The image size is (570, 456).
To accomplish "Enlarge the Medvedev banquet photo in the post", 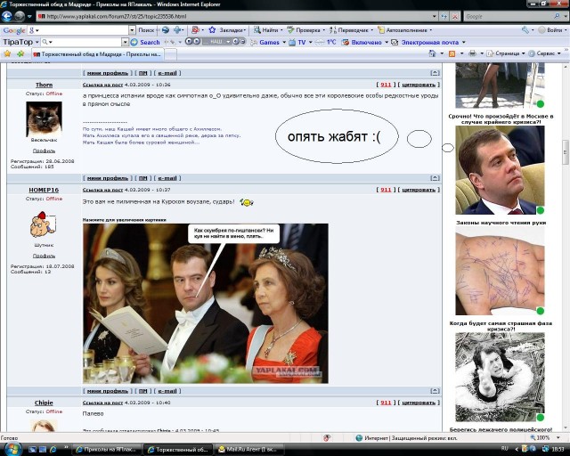I will point(206,304).
